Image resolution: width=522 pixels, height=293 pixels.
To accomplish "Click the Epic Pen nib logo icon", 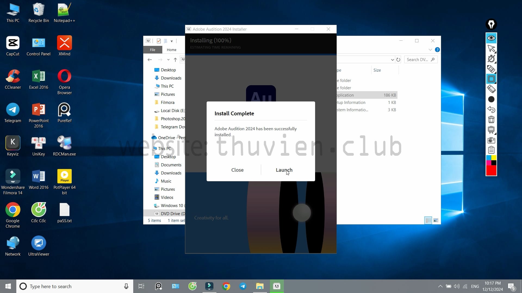I will [491, 24].
